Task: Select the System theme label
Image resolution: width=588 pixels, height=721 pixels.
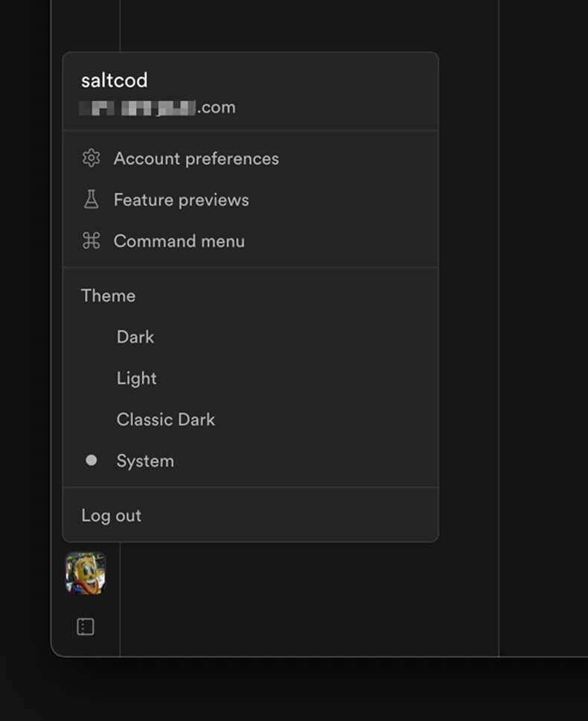Action: (145, 461)
